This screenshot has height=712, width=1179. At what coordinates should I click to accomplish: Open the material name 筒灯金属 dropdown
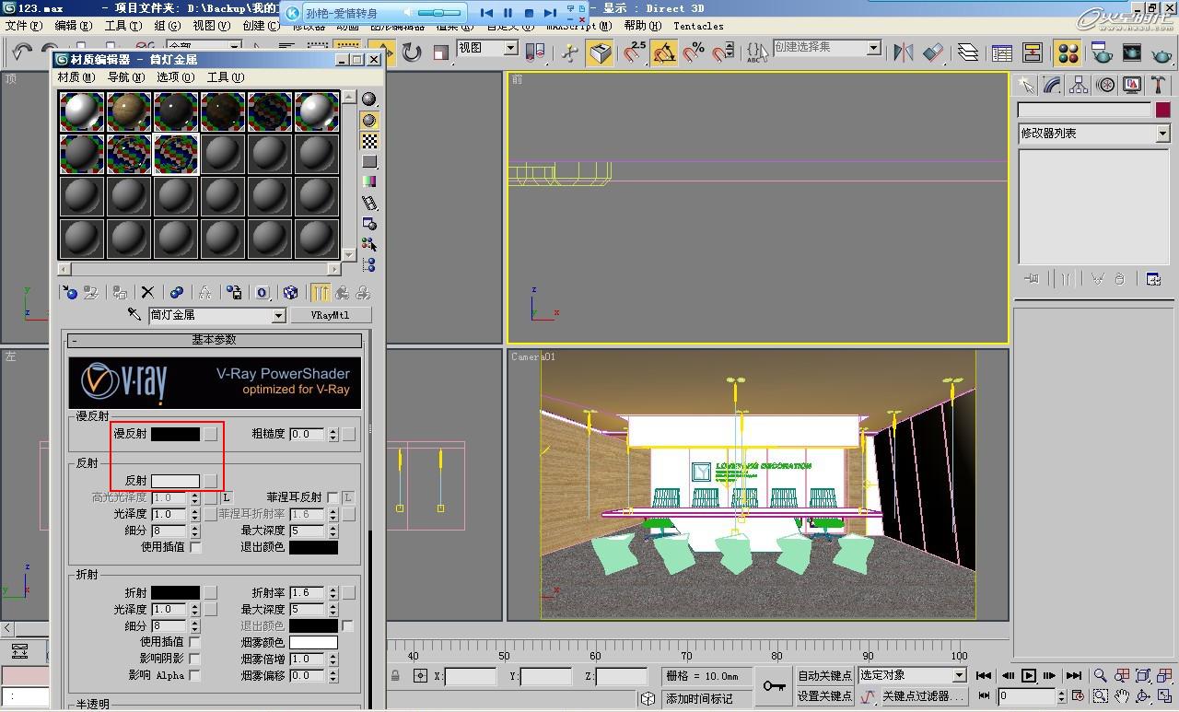[x=279, y=315]
